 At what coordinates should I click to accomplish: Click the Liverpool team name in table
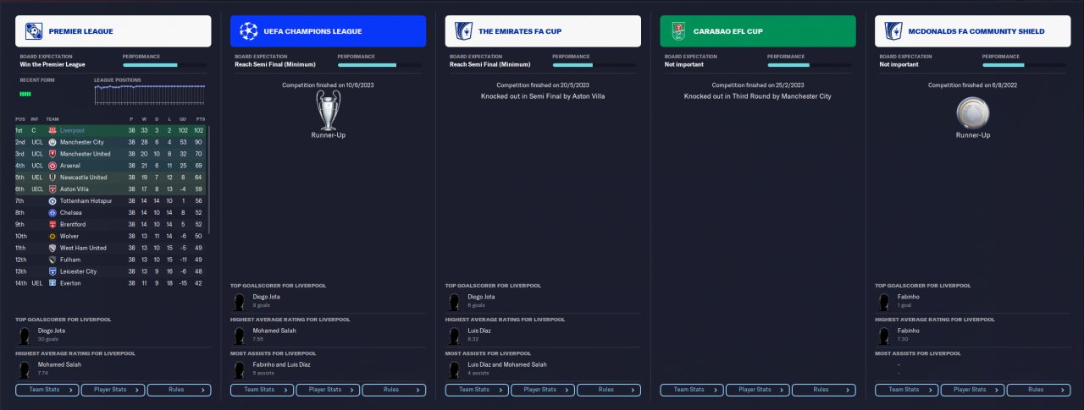(72, 131)
